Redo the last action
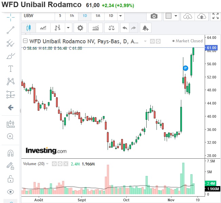The height and width of the screenshot is (203, 221). click(133, 28)
